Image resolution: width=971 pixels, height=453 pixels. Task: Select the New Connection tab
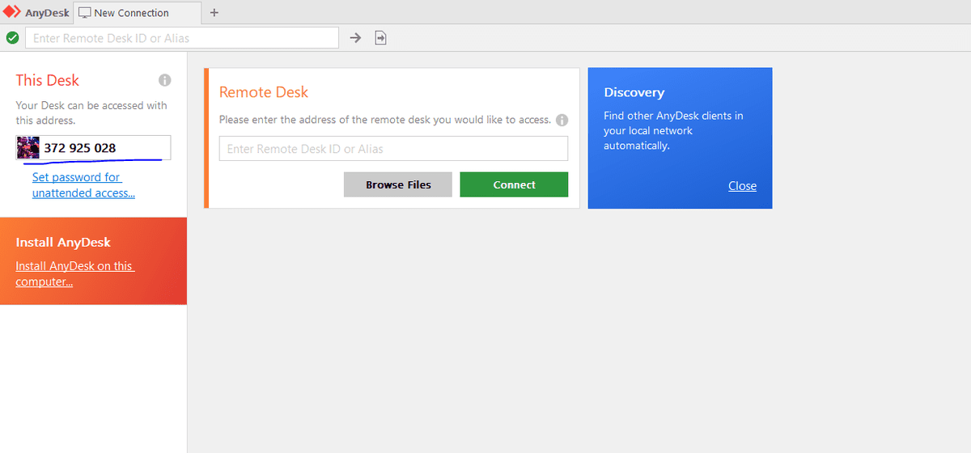(x=137, y=13)
